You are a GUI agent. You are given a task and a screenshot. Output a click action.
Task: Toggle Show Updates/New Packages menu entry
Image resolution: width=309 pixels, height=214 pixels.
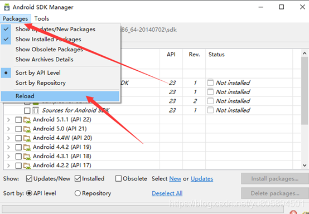(60, 29)
